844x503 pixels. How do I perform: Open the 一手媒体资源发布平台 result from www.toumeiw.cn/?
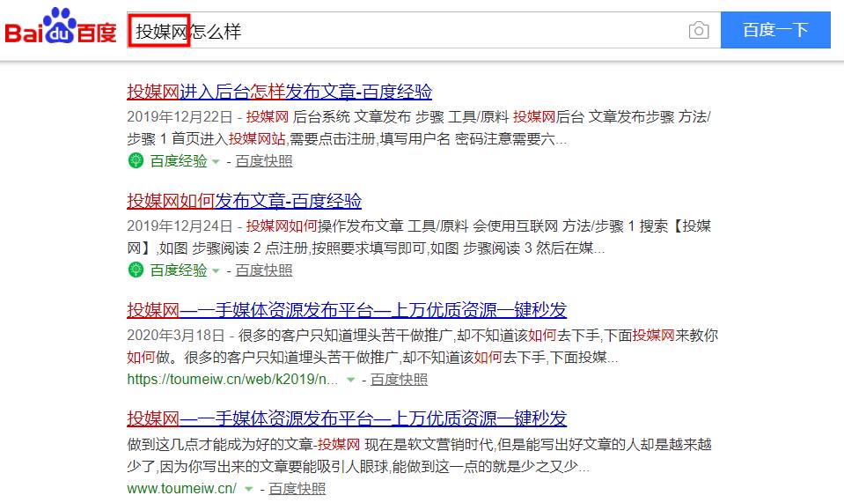(x=347, y=418)
